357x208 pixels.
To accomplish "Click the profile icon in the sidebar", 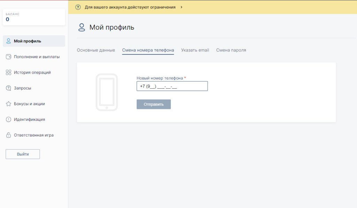I will pyautogui.click(x=8, y=41).
